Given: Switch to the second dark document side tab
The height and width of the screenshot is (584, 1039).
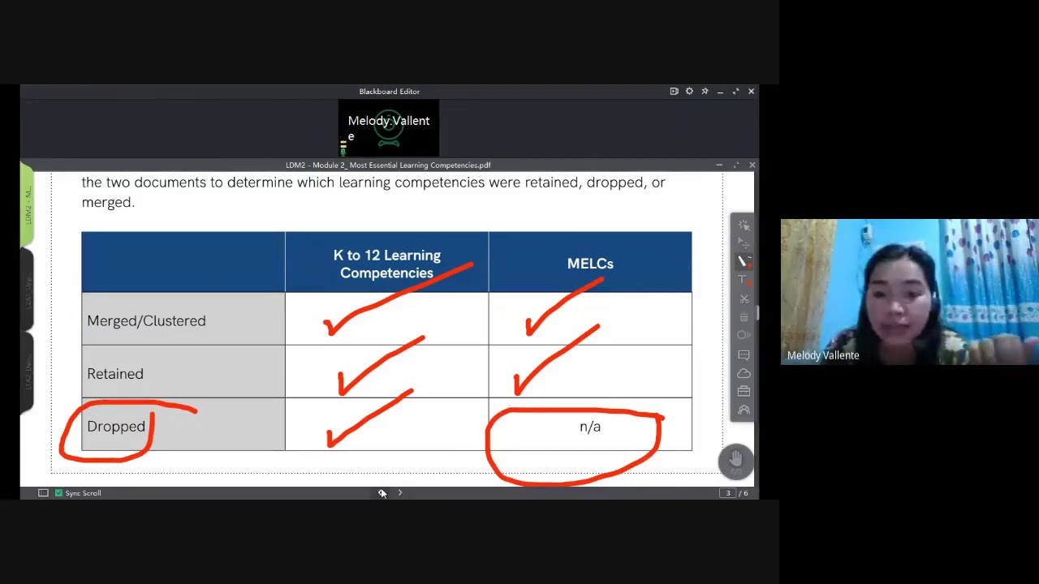Looking at the screenshot, I should 27,290.
